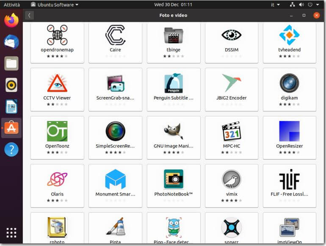Open the Caire app icon
Viewport: 326px width, 246px height.
click(x=116, y=35)
